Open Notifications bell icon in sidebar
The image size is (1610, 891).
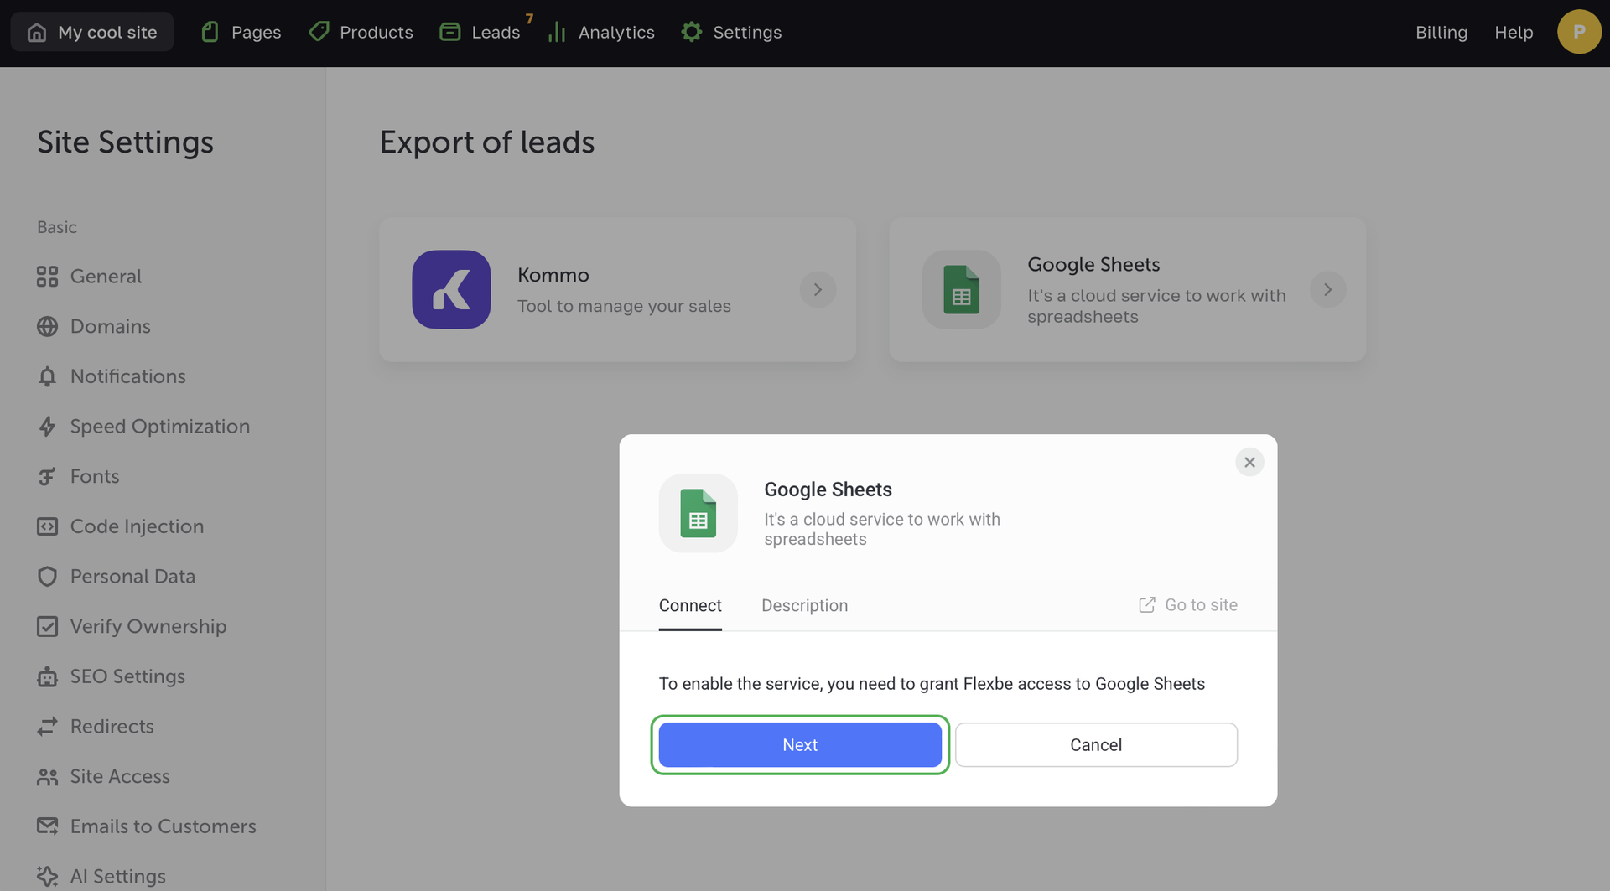(x=48, y=376)
